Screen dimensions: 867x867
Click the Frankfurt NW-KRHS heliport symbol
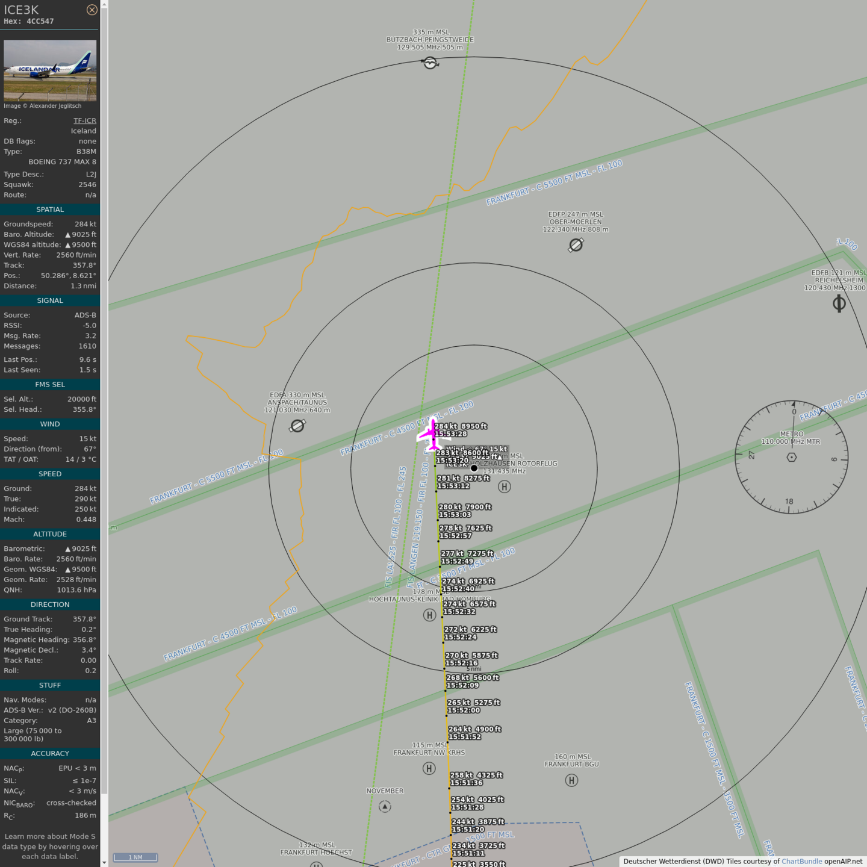429,768
